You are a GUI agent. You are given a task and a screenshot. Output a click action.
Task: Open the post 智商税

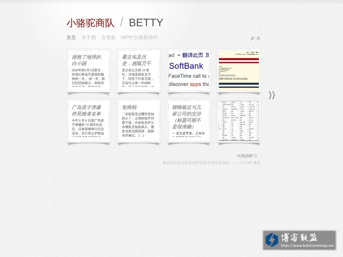coord(129,107)
